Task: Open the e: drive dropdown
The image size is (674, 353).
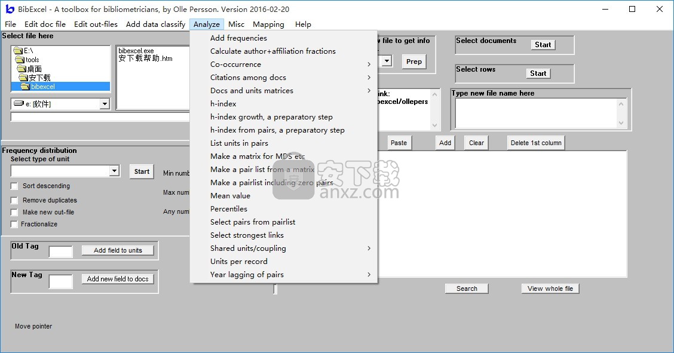Action: (105, 104)
